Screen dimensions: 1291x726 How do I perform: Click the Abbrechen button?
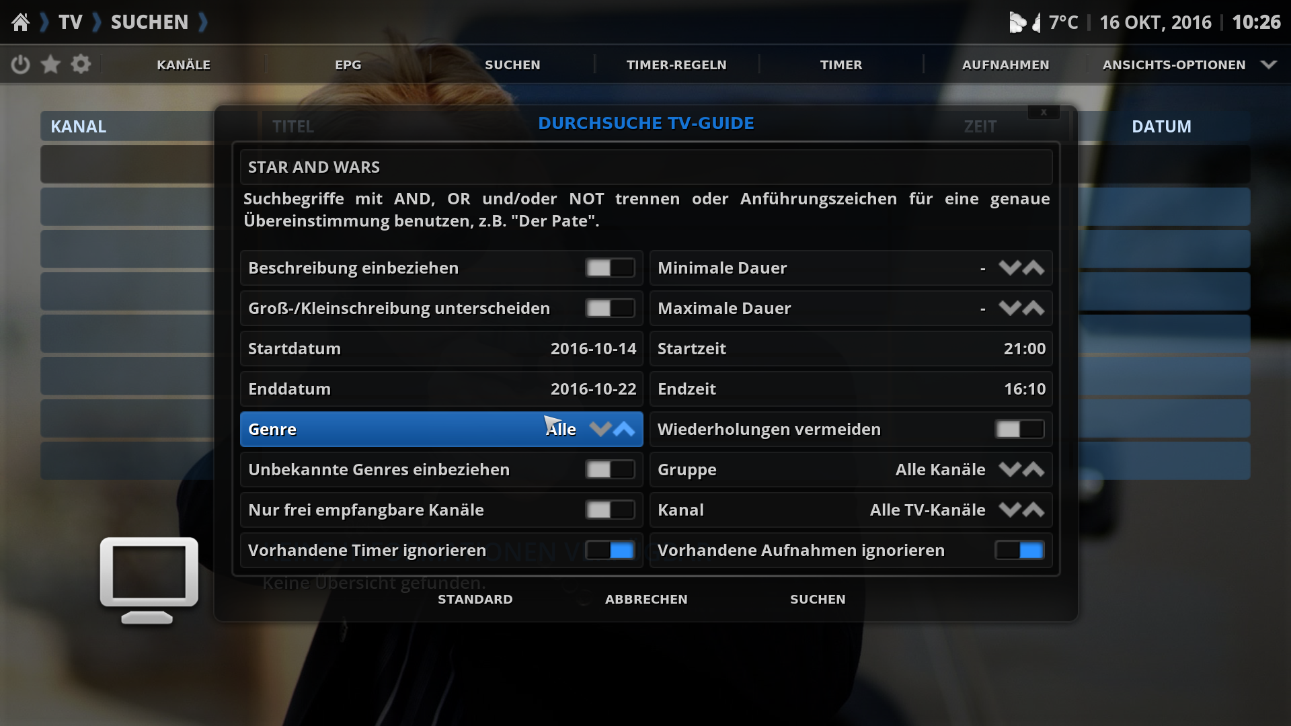coord(646,599)
